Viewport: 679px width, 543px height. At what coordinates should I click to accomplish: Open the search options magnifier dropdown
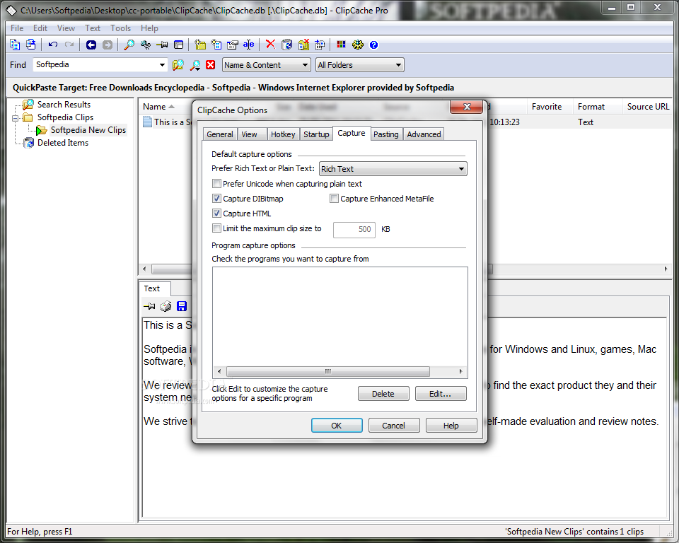pyautogui.click(x=195, y=65)
